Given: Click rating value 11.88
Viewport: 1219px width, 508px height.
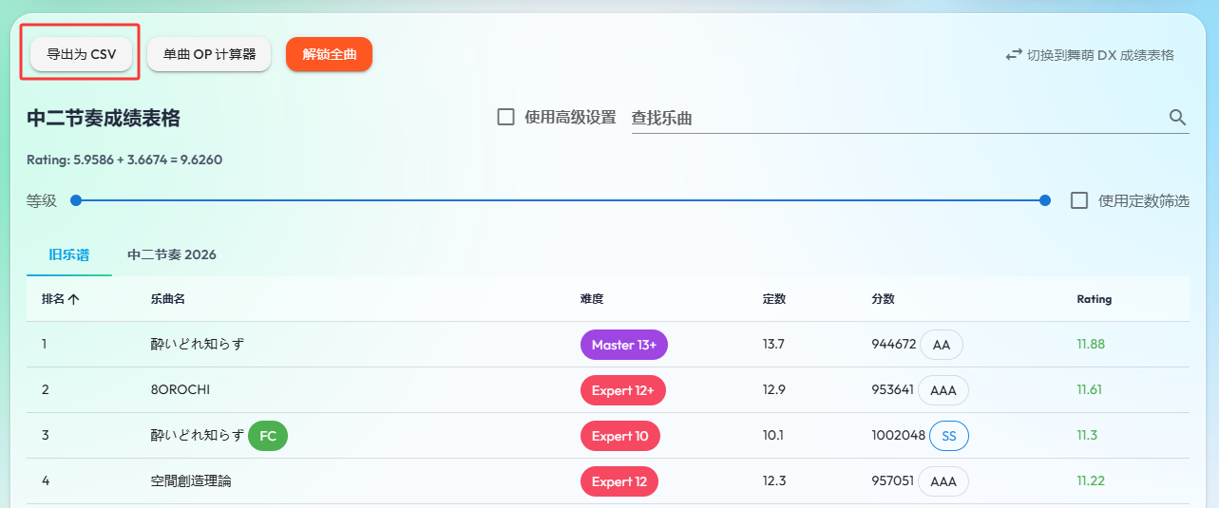Looking at the screenshot, I should 1091,345.
